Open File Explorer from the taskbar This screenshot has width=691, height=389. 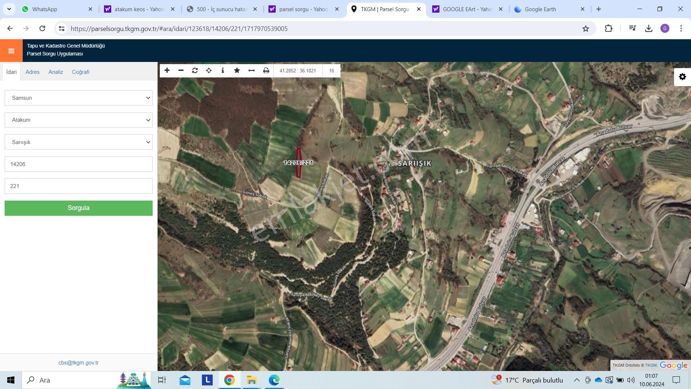tap(252, 380)
